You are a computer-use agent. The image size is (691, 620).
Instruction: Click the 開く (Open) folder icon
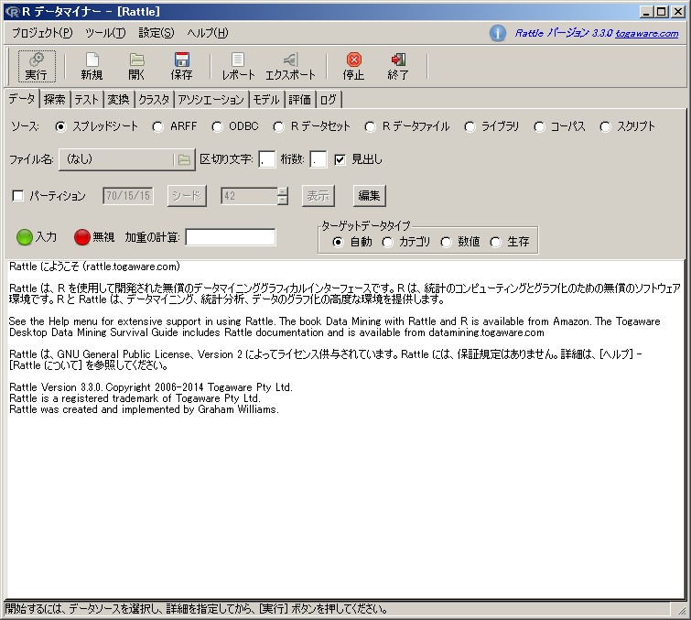tap(136, 60)
